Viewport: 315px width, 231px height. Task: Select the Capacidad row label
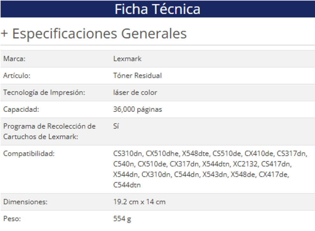pyautogui.click(x=21, y=109)
